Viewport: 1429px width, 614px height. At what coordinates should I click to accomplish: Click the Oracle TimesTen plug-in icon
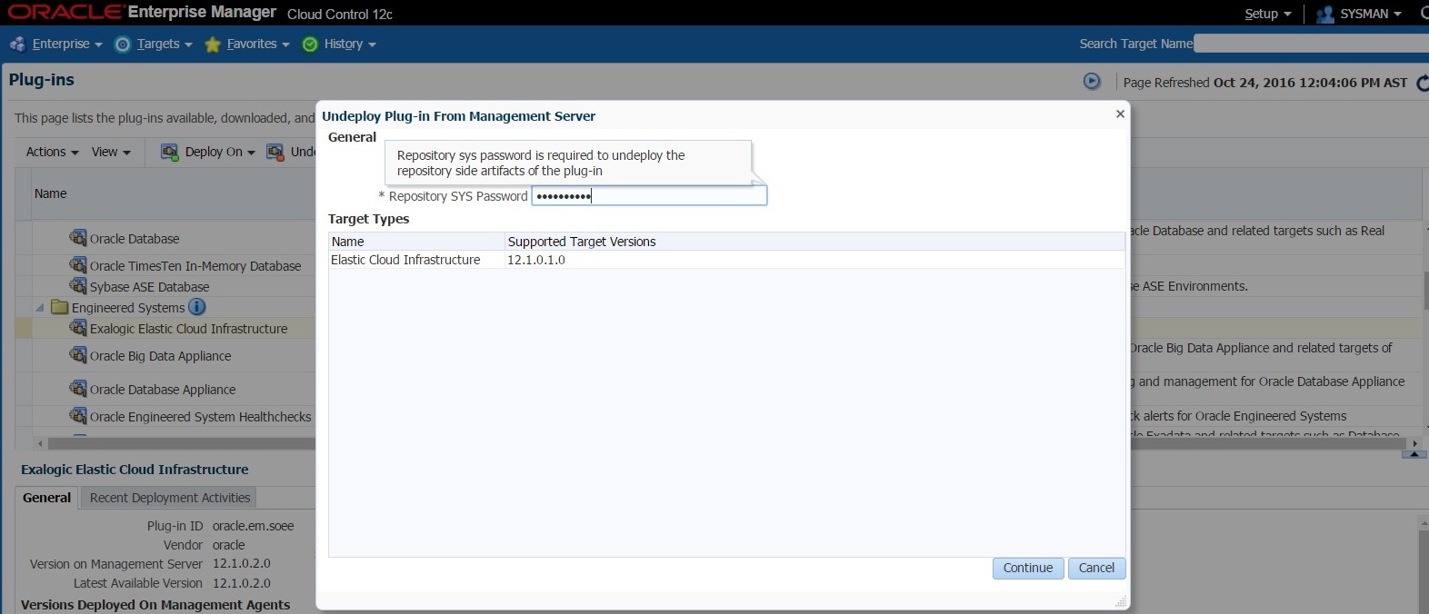point(78,265)
